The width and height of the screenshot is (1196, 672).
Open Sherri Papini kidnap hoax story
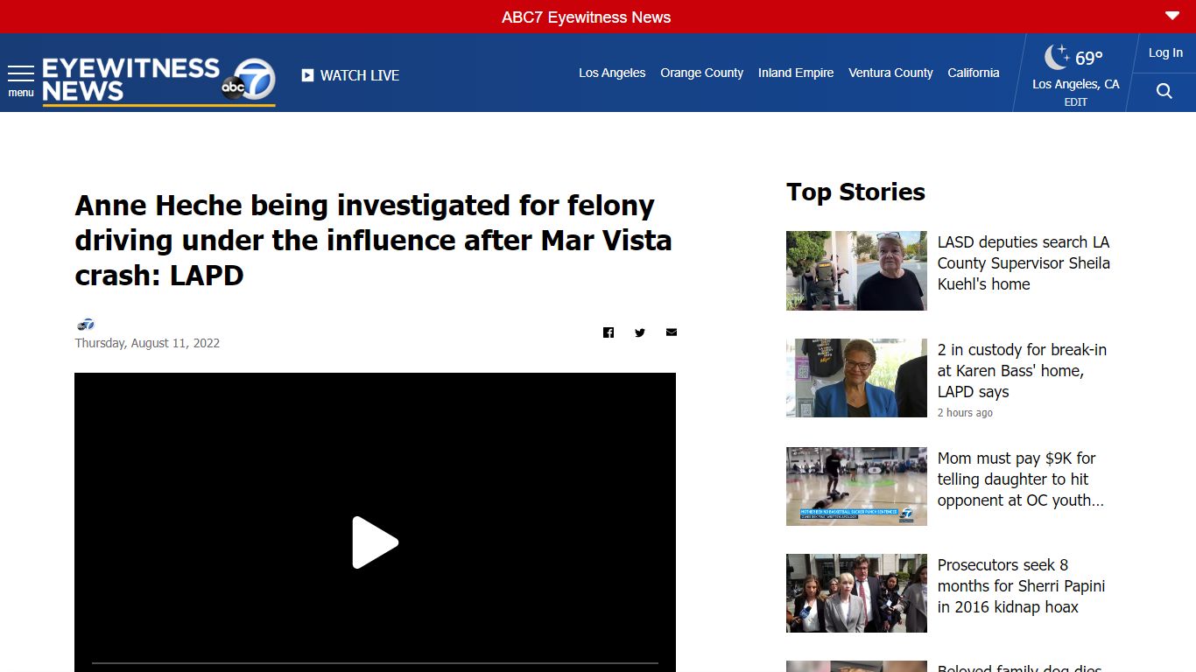pyautogui.click(x=1021, y=585)
